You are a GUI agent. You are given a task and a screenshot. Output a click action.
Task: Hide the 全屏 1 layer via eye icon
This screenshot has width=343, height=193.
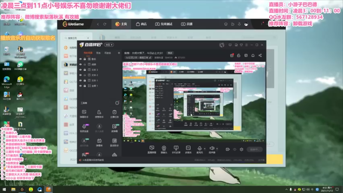click(x=81, y=86)
